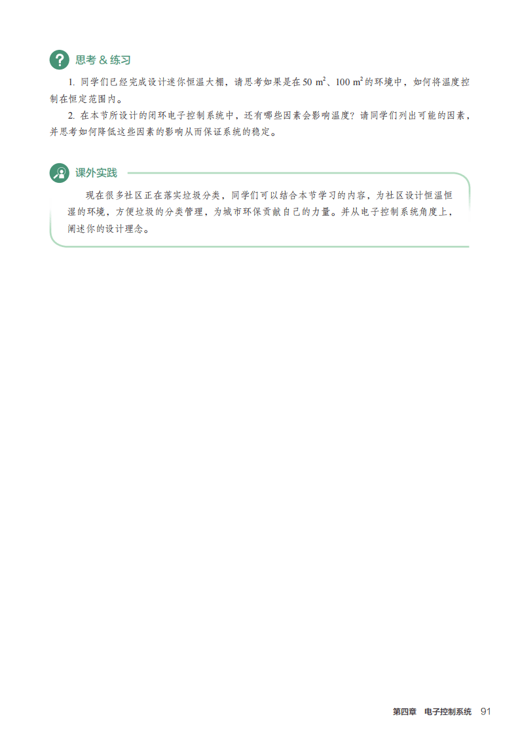Click the number 2. marker of second question
Screen dimensions: 520x736
[71, 115]
